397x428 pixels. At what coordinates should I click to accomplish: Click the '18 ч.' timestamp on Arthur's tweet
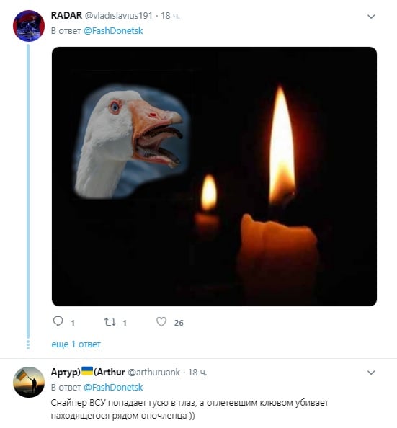coord(197,372)
